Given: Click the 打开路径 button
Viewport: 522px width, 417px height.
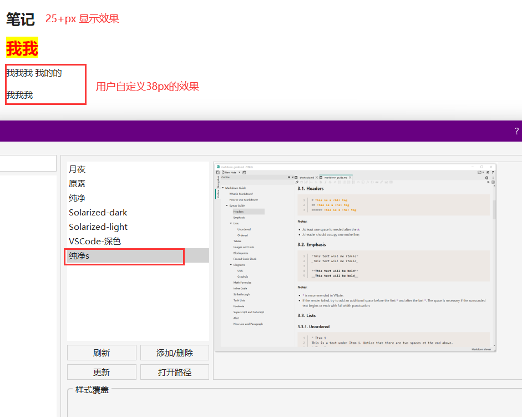Looking at the screenshot, I should click(174, 371).
